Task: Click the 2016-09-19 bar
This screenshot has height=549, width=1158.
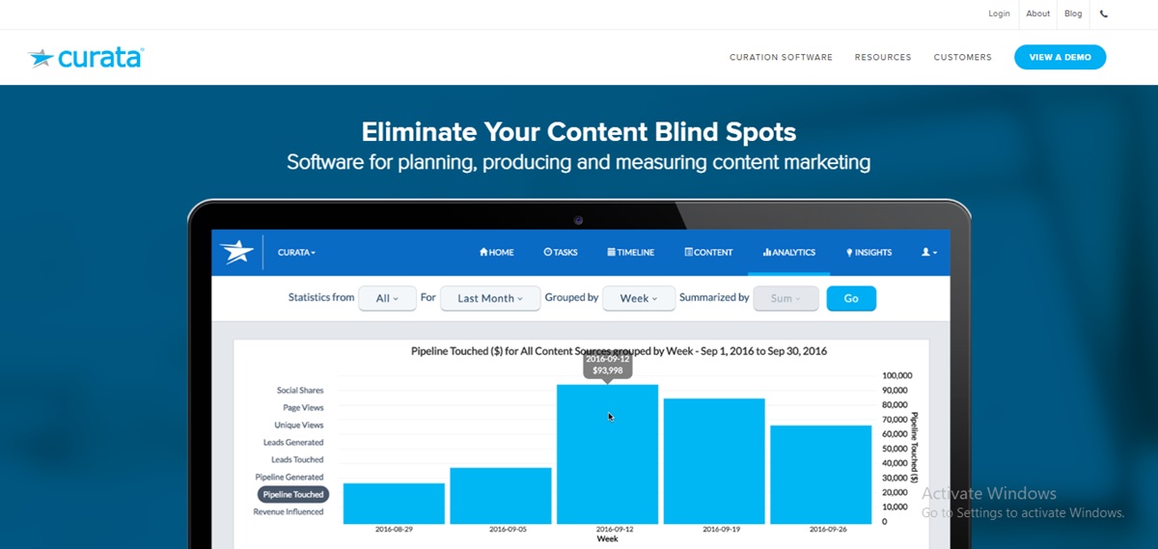Action: tap(714, 461)
